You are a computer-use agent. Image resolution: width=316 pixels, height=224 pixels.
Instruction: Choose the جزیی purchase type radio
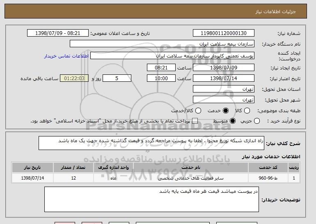tap(257, 121)
